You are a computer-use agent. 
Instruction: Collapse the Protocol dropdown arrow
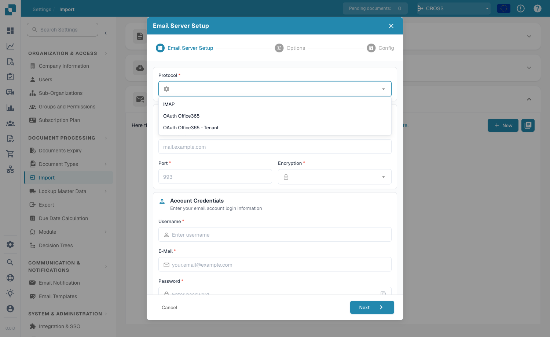tap(384, 89)
